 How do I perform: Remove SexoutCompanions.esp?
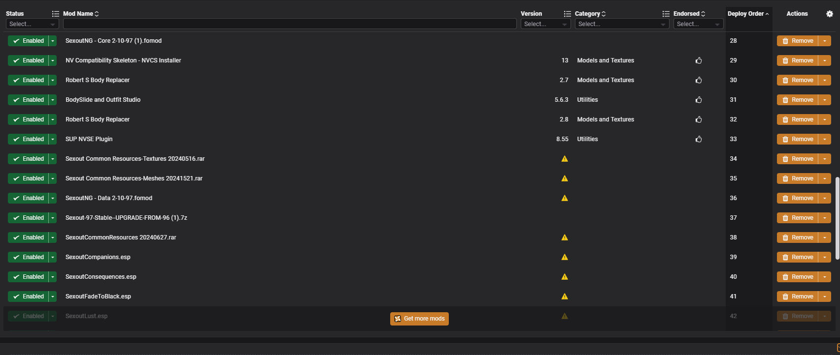(x=798, y=257)
